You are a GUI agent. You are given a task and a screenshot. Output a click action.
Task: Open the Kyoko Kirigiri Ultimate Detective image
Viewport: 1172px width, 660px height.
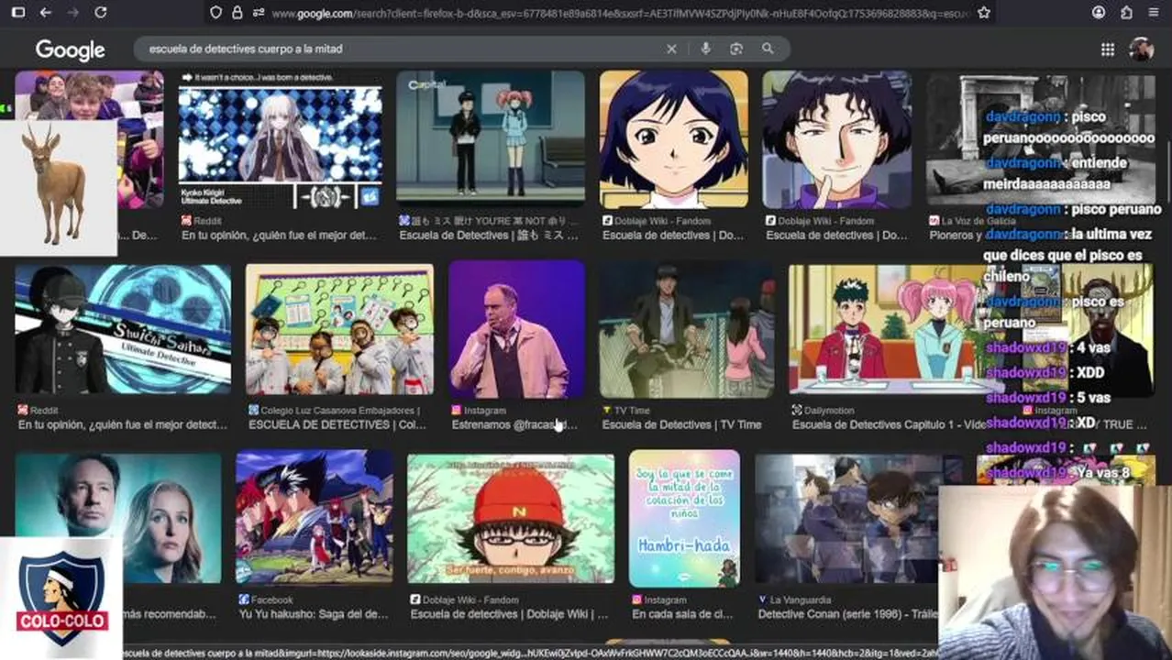coord(281,139)
